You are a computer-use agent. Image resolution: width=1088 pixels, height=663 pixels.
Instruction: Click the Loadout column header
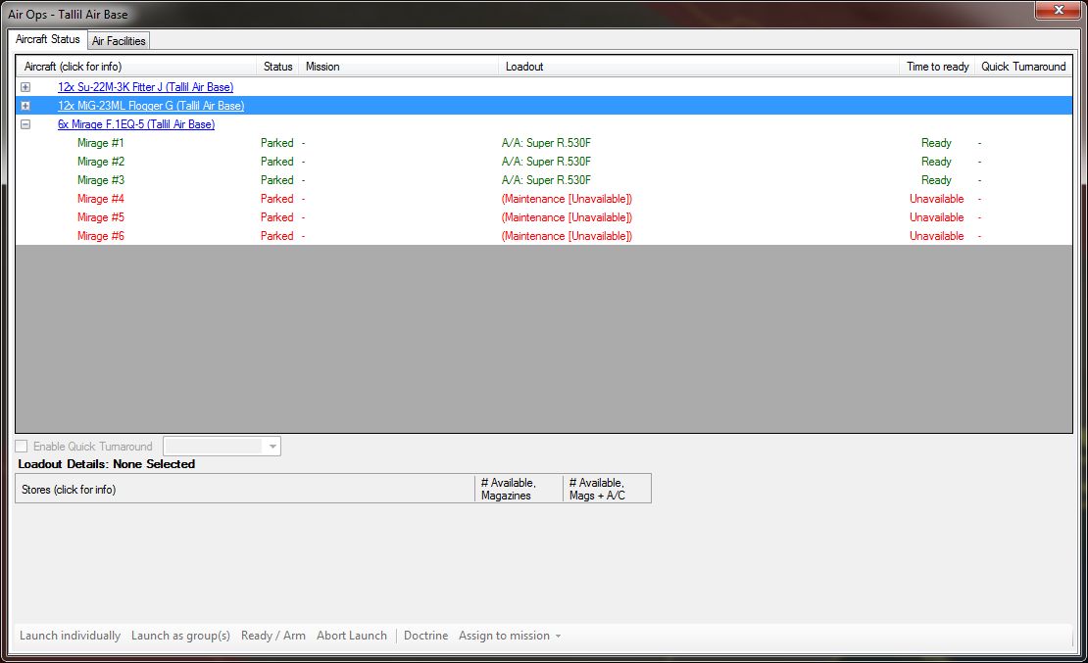pyautogui.click(x=699, y=67)
